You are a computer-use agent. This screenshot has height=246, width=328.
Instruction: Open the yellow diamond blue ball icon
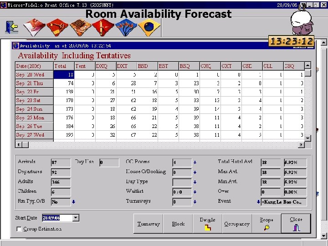click(149, 27)
